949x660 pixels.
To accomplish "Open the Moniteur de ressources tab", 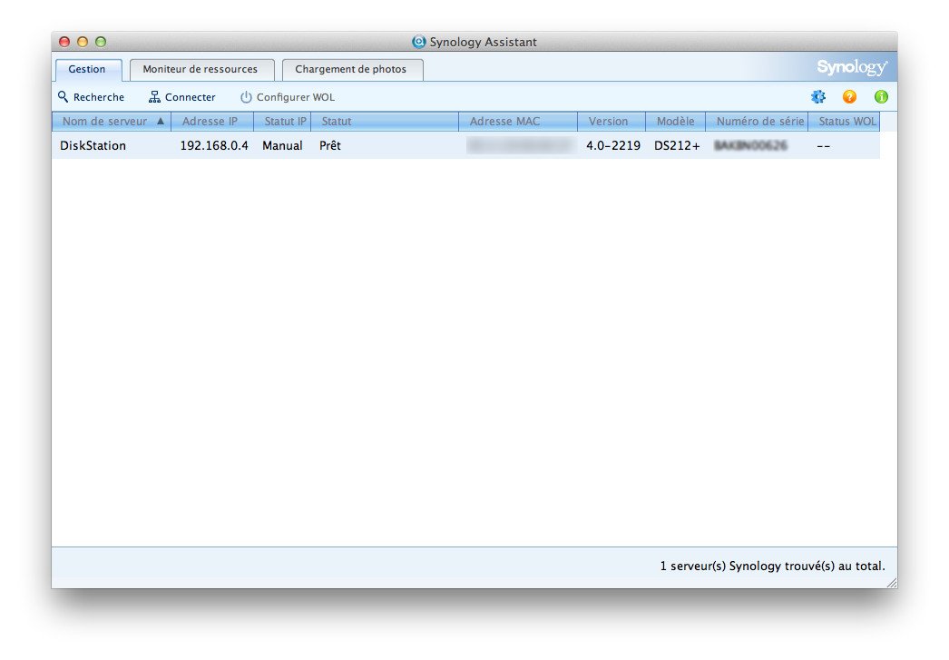I will tap(201, 69).
